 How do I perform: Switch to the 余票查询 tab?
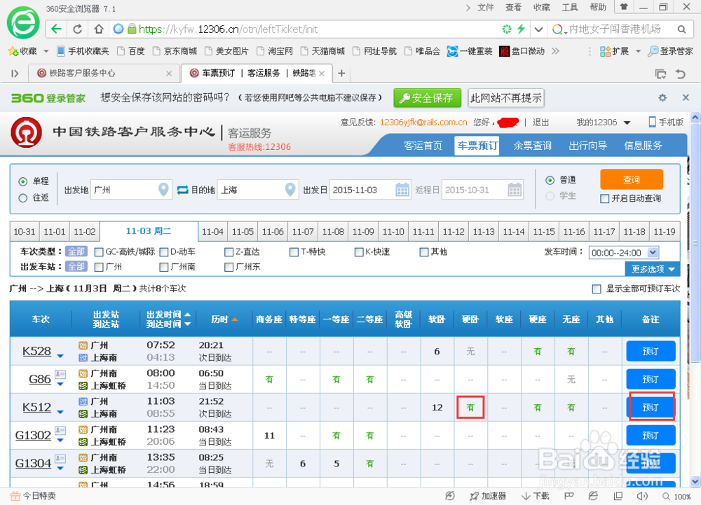(x=532, y=145)
